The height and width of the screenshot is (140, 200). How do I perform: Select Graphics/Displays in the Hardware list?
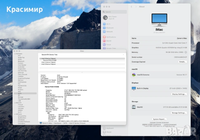24,78
